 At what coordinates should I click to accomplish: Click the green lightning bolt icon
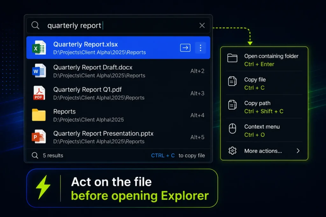(x=43, y=187)
